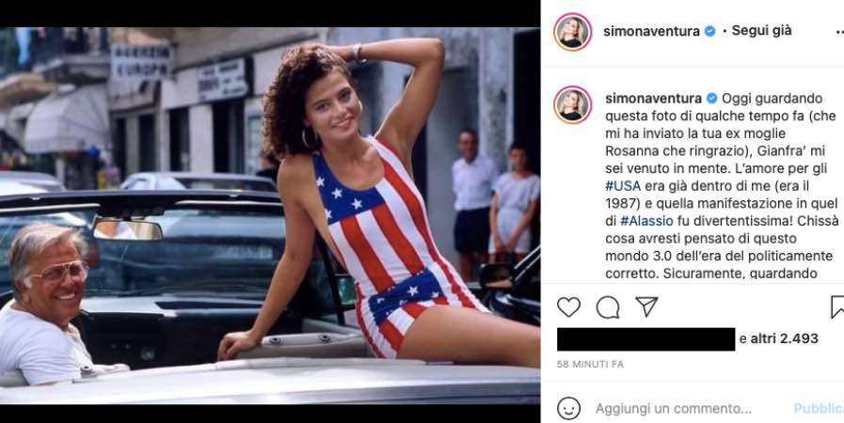This screenshot has height=423, width=844.
Task: Open simonaventura header profile picture
Action: 573,32
